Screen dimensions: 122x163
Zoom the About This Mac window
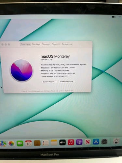pyautogui.click(x=9, y=44)
